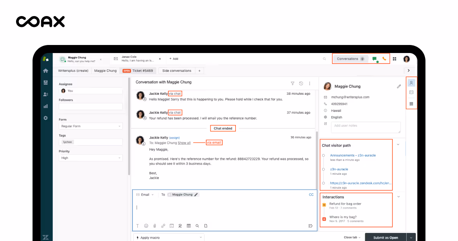The image size is (458, 241).
Task: Open Reporting bar chart icon
Action: point(45,106)
